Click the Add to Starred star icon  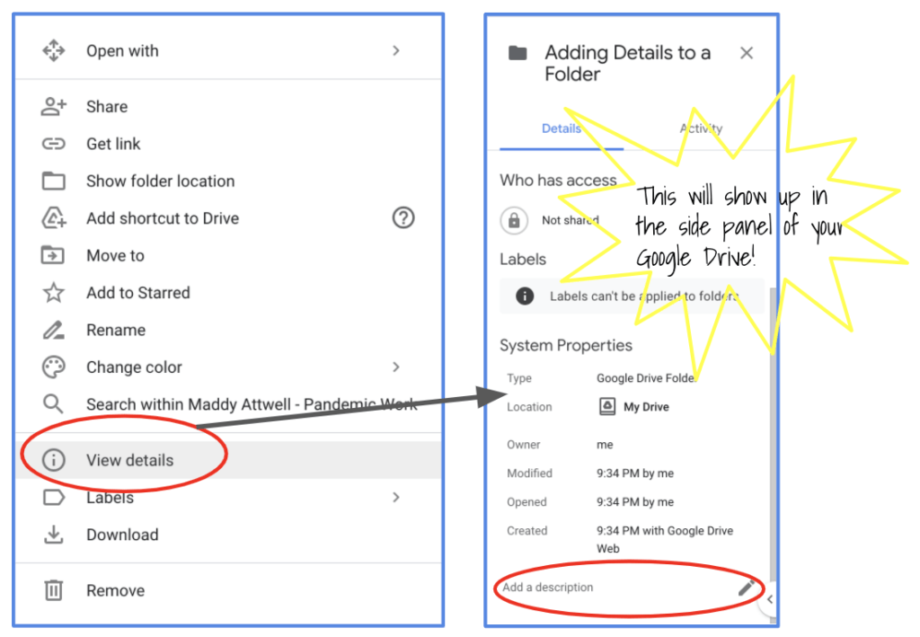pos(54,293)
